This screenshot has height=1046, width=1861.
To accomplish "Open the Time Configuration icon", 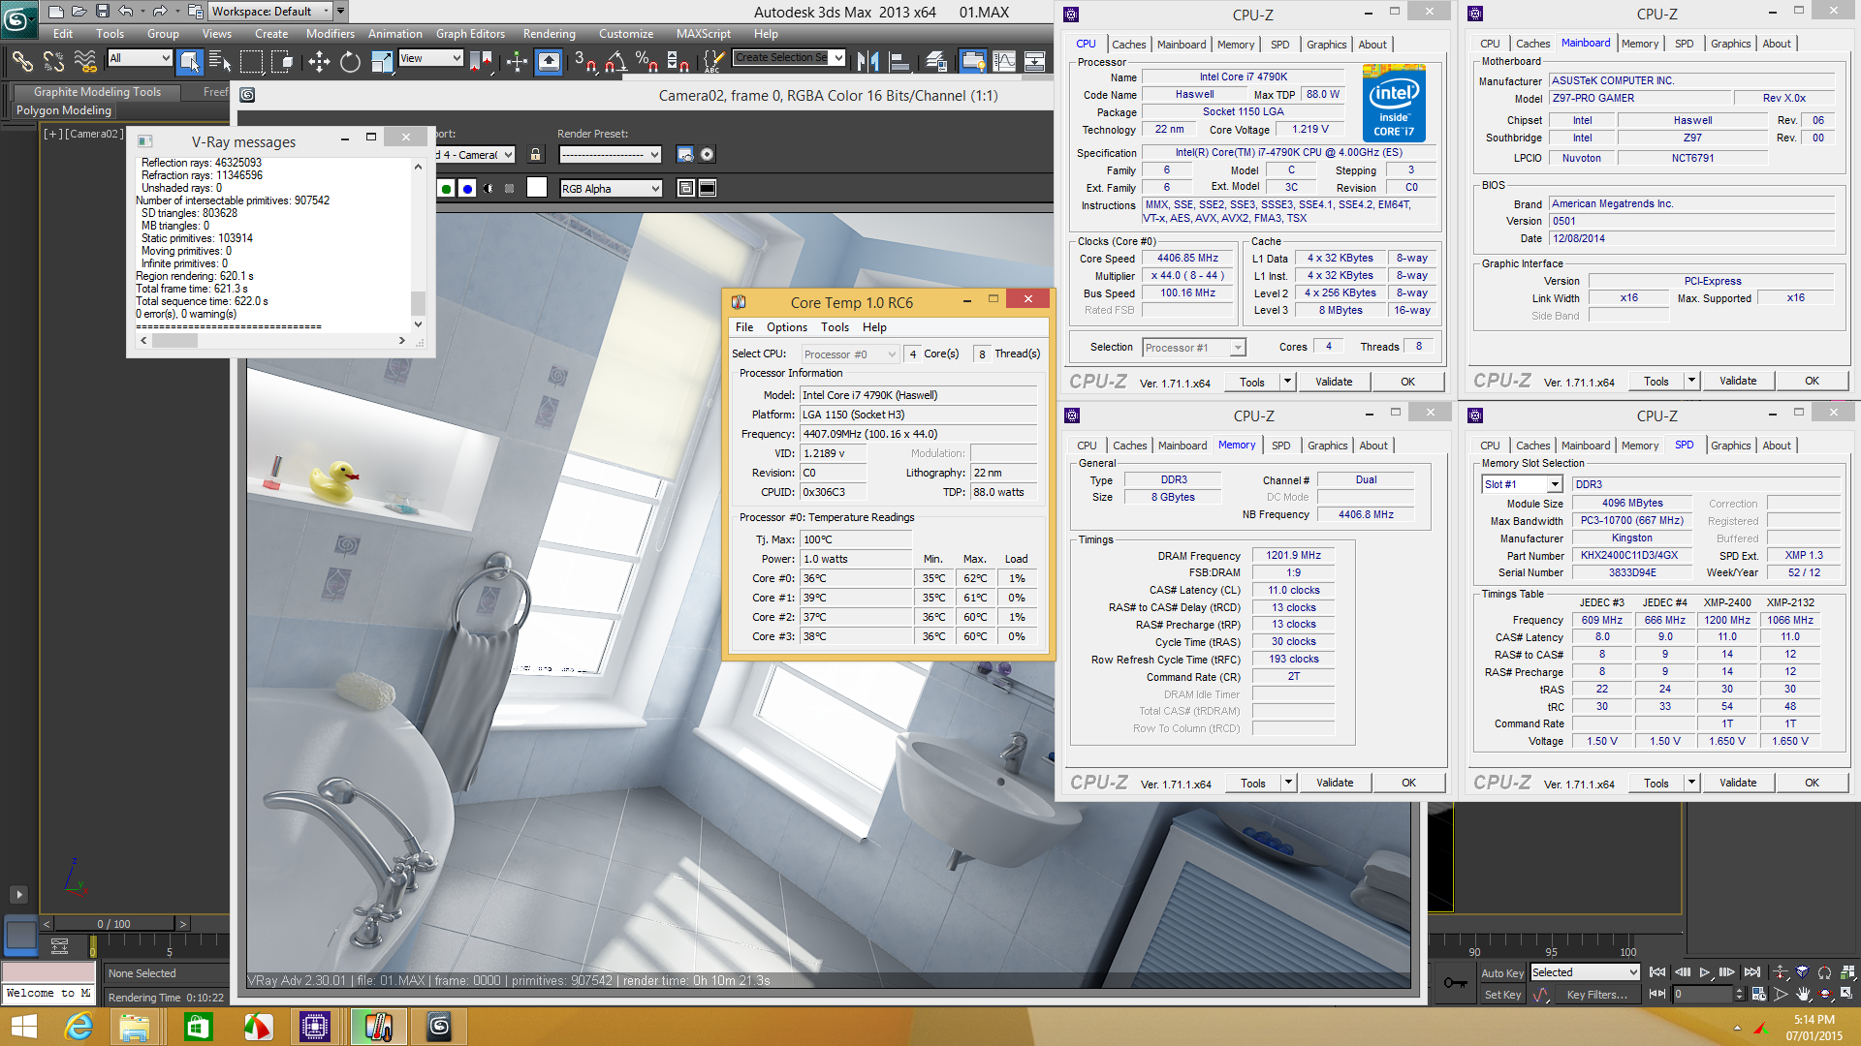I will [1759, 995].
